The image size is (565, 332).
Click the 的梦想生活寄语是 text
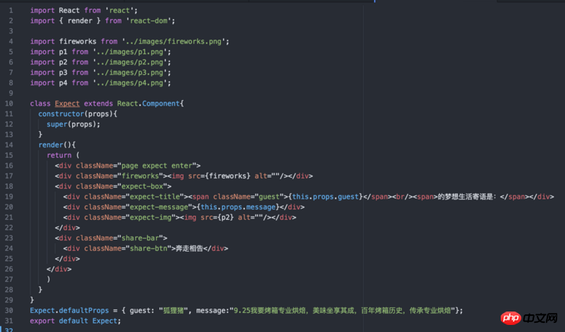click(464, 197)
